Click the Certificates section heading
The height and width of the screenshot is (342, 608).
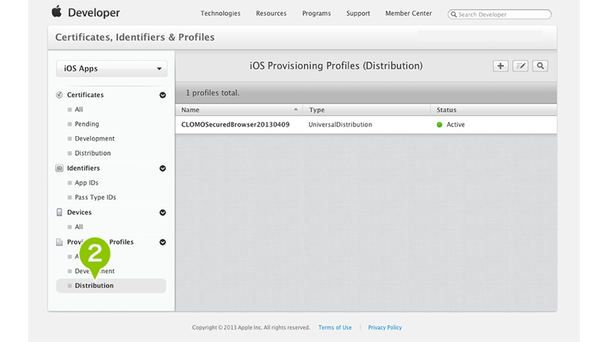(x=85, y=95)
